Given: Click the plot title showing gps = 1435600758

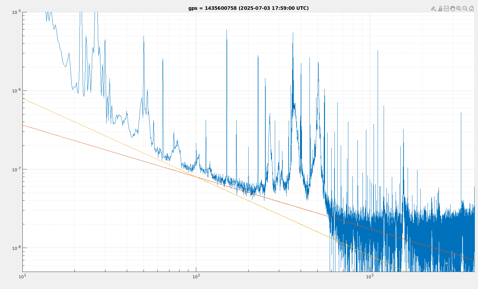Looking at the screenshot, I should 248,8.
